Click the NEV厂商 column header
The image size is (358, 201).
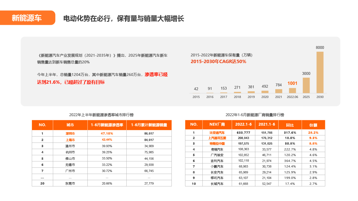pyautogui.click(x=217, y=125)
